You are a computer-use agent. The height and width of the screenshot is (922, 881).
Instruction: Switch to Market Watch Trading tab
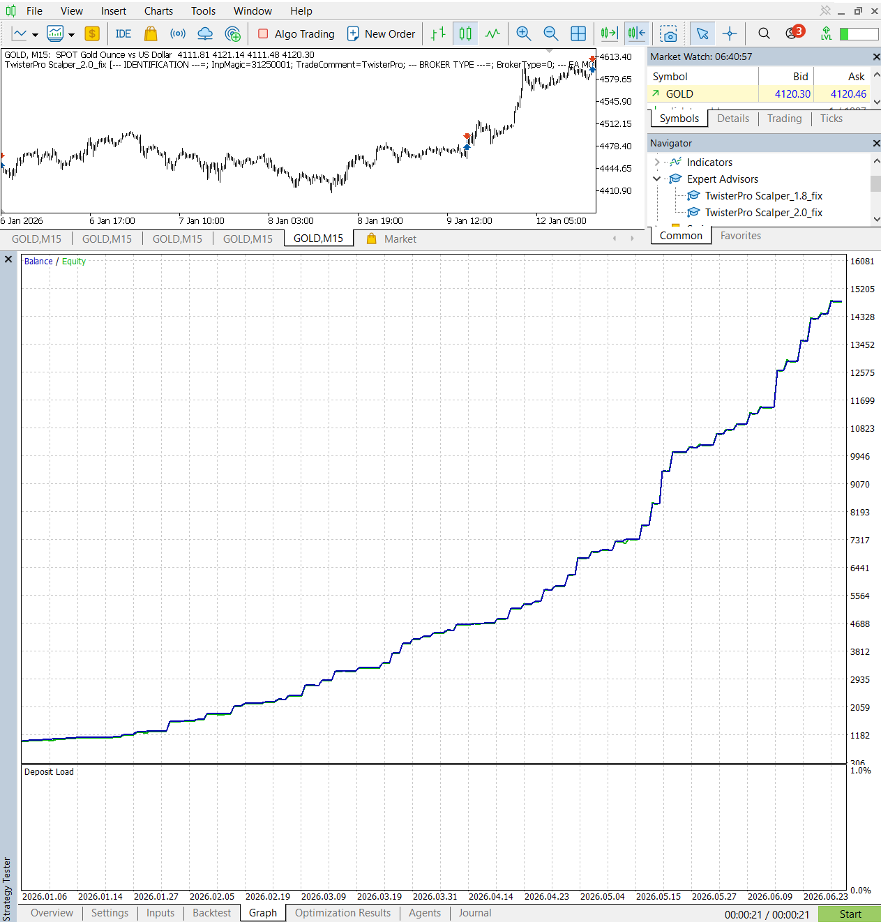tap(784, 119)
